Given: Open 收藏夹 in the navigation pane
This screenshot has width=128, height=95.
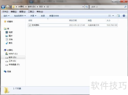Looking at the screenshot, I should click(x=10, y=22).
